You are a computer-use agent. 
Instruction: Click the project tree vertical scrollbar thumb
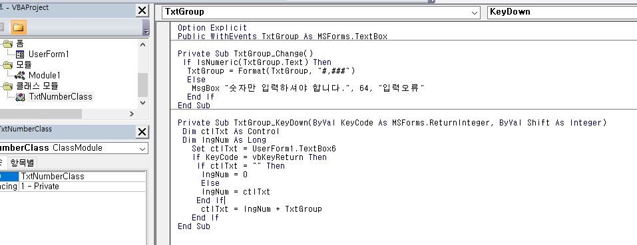pos(142,86)
